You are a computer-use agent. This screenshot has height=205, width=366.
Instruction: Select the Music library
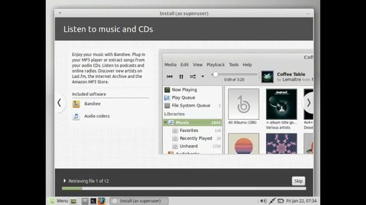(193, 122)
